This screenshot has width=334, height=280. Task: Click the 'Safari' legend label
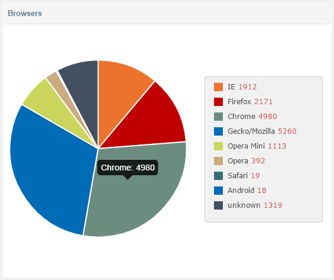(x=238, y=175)
